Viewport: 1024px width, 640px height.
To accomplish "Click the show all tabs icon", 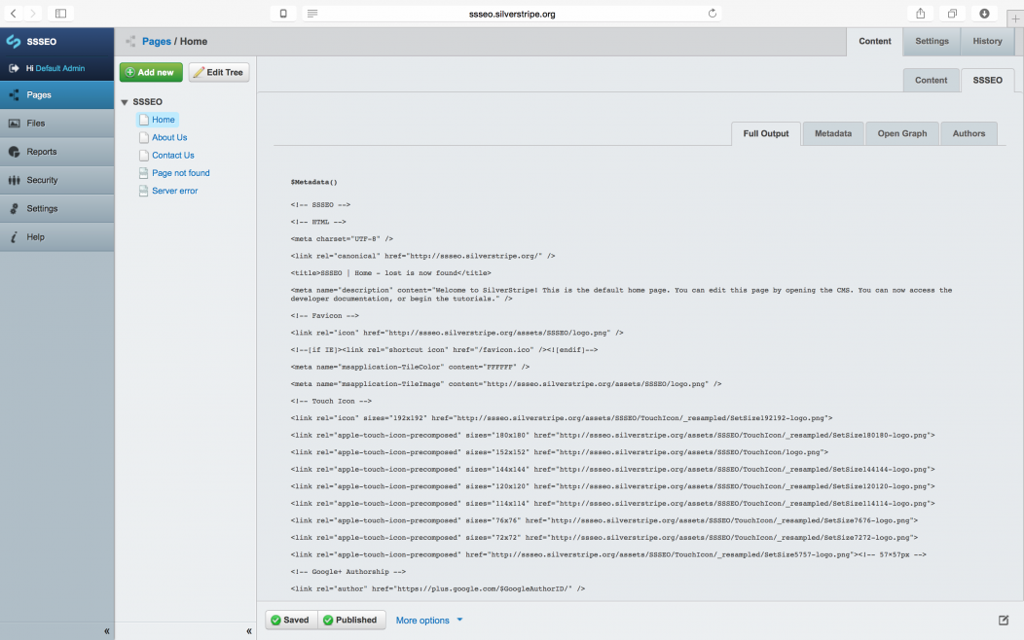I will [x=952, y=13].
